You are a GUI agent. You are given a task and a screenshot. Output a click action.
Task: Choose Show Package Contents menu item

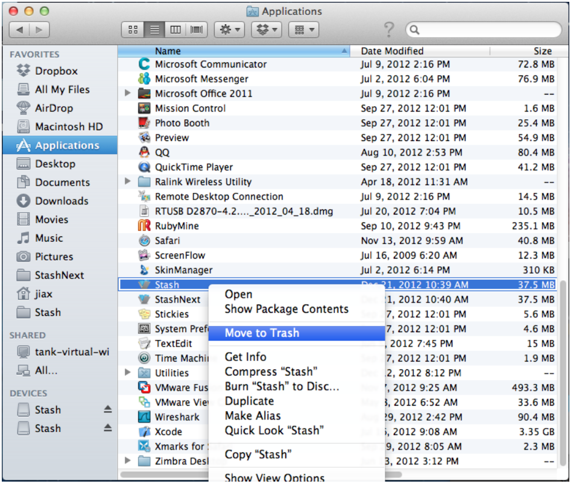(286, 309)
